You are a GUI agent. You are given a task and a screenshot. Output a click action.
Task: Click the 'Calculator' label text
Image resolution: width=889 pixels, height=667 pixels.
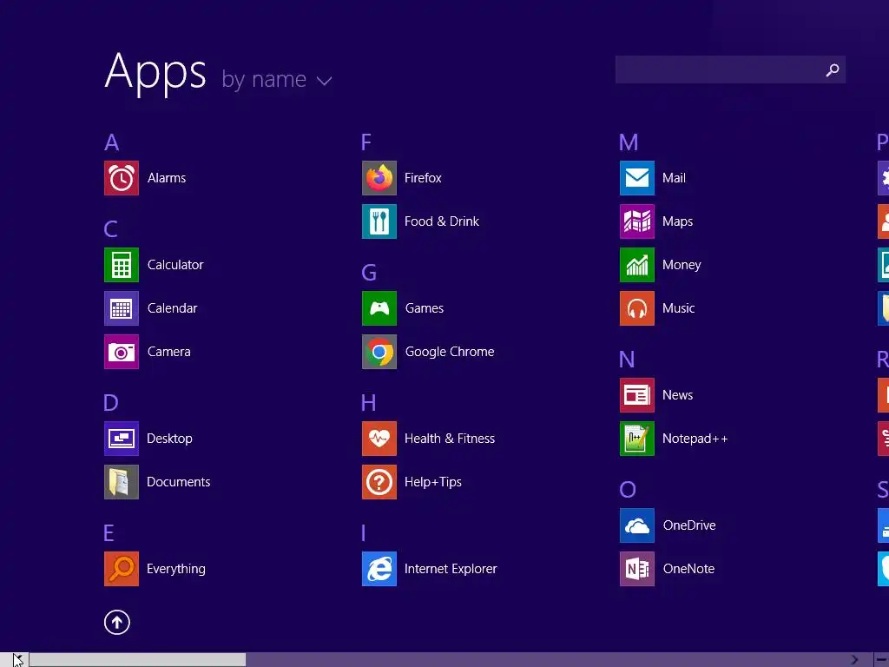point(175,265)
